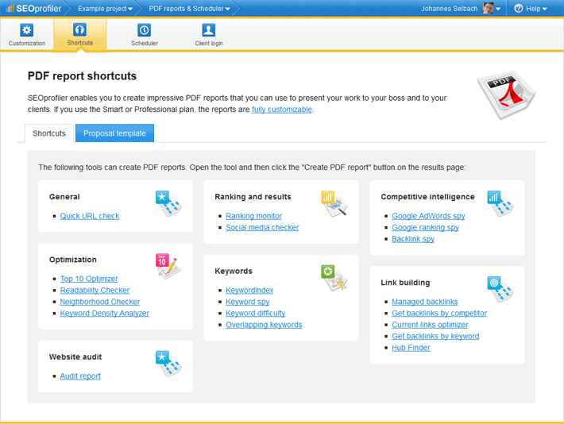Click the Optimization top 10 icon
The image size is (564, 424).
pyautogui.click(x=168, y=266)
